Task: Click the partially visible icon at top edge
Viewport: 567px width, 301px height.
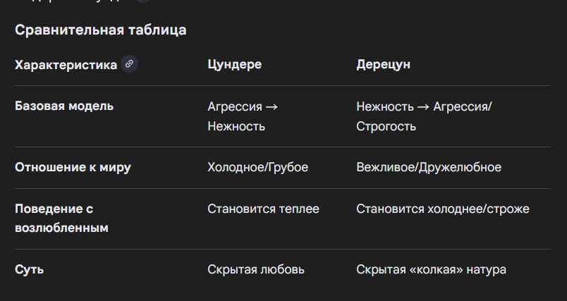Action: 142,1
